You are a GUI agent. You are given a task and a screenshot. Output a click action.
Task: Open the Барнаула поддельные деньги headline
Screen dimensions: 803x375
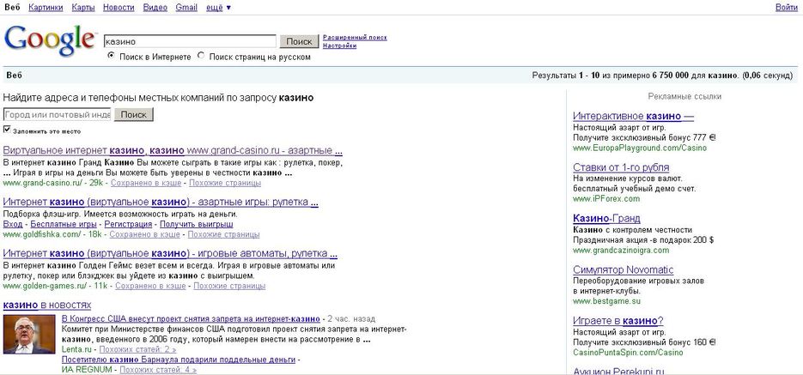click(x=179, y=360)
